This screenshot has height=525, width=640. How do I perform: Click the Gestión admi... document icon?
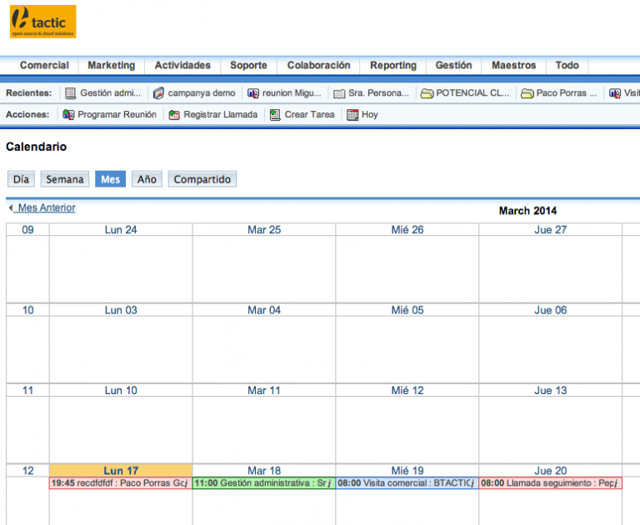[x=71, y=93]
